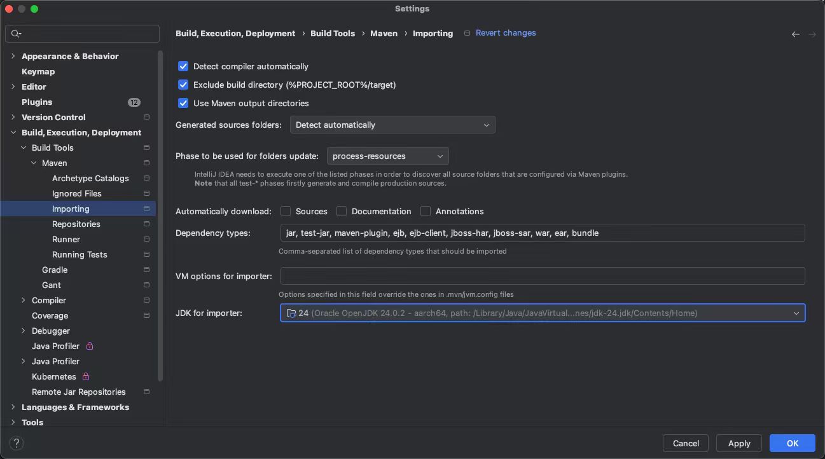Expand the Compiler tree node

tap(24, 300)
